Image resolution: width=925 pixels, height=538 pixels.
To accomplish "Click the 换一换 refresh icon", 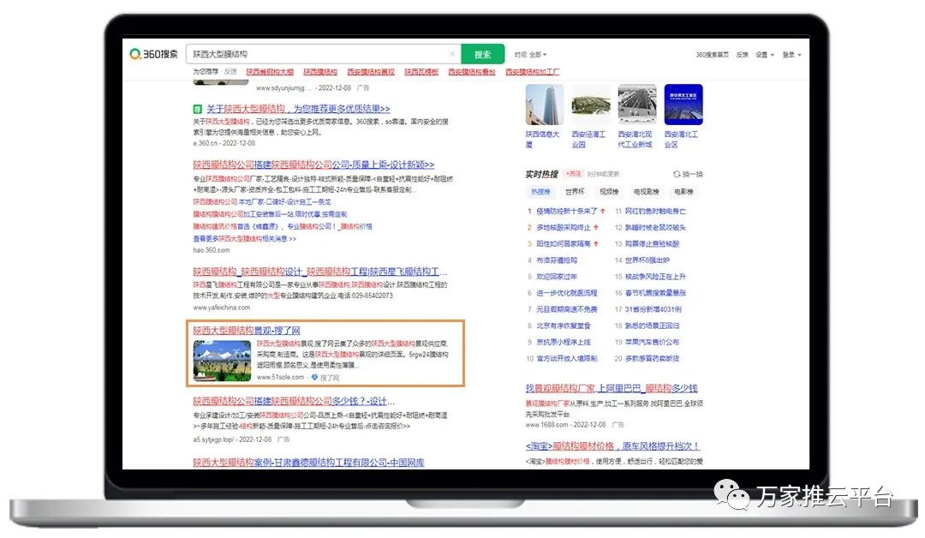I will (x=677, y=174).
